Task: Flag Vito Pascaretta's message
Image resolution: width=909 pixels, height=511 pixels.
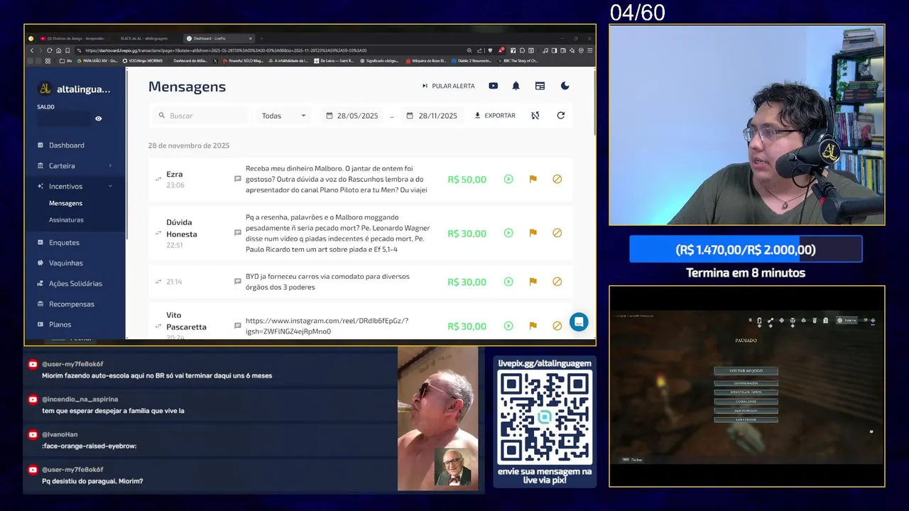Action: point(533,326)
